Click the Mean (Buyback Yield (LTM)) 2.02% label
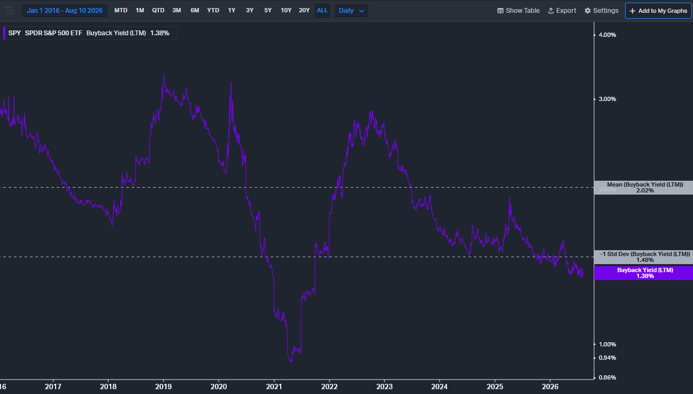693x394 pixels. click(645, 187)
